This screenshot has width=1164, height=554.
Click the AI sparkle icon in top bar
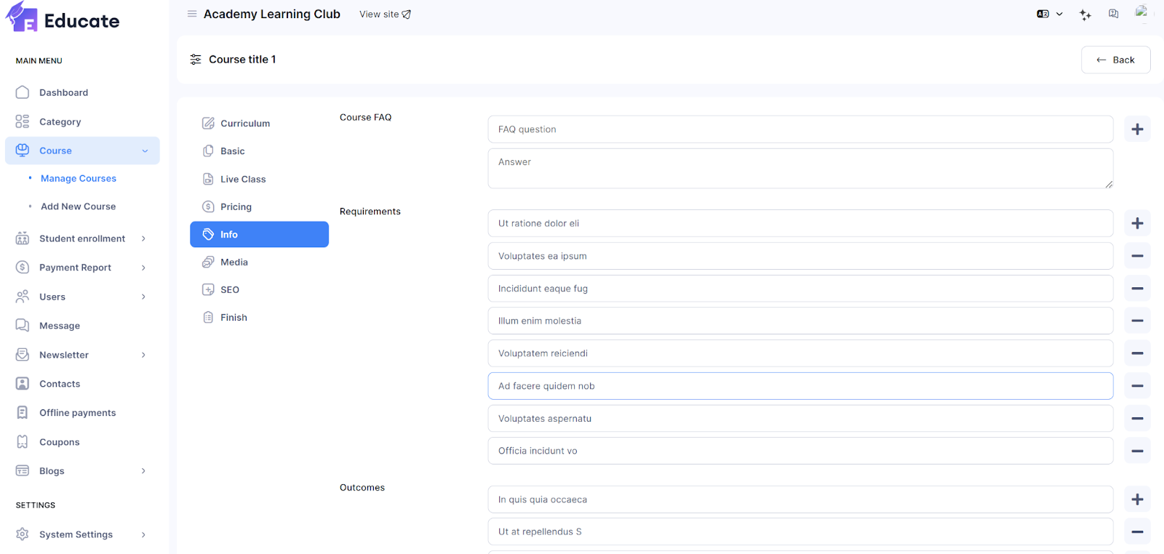[x=1085, y=15]
